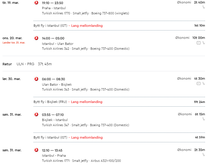Click seat icon on the 2t 35m flight
This screenshot has width=207, height=165.
click(x=204, y=155)
